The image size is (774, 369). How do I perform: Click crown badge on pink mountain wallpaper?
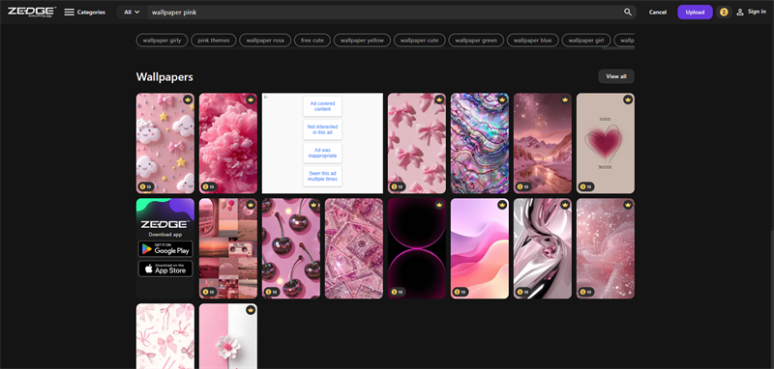tap(565, 99)
